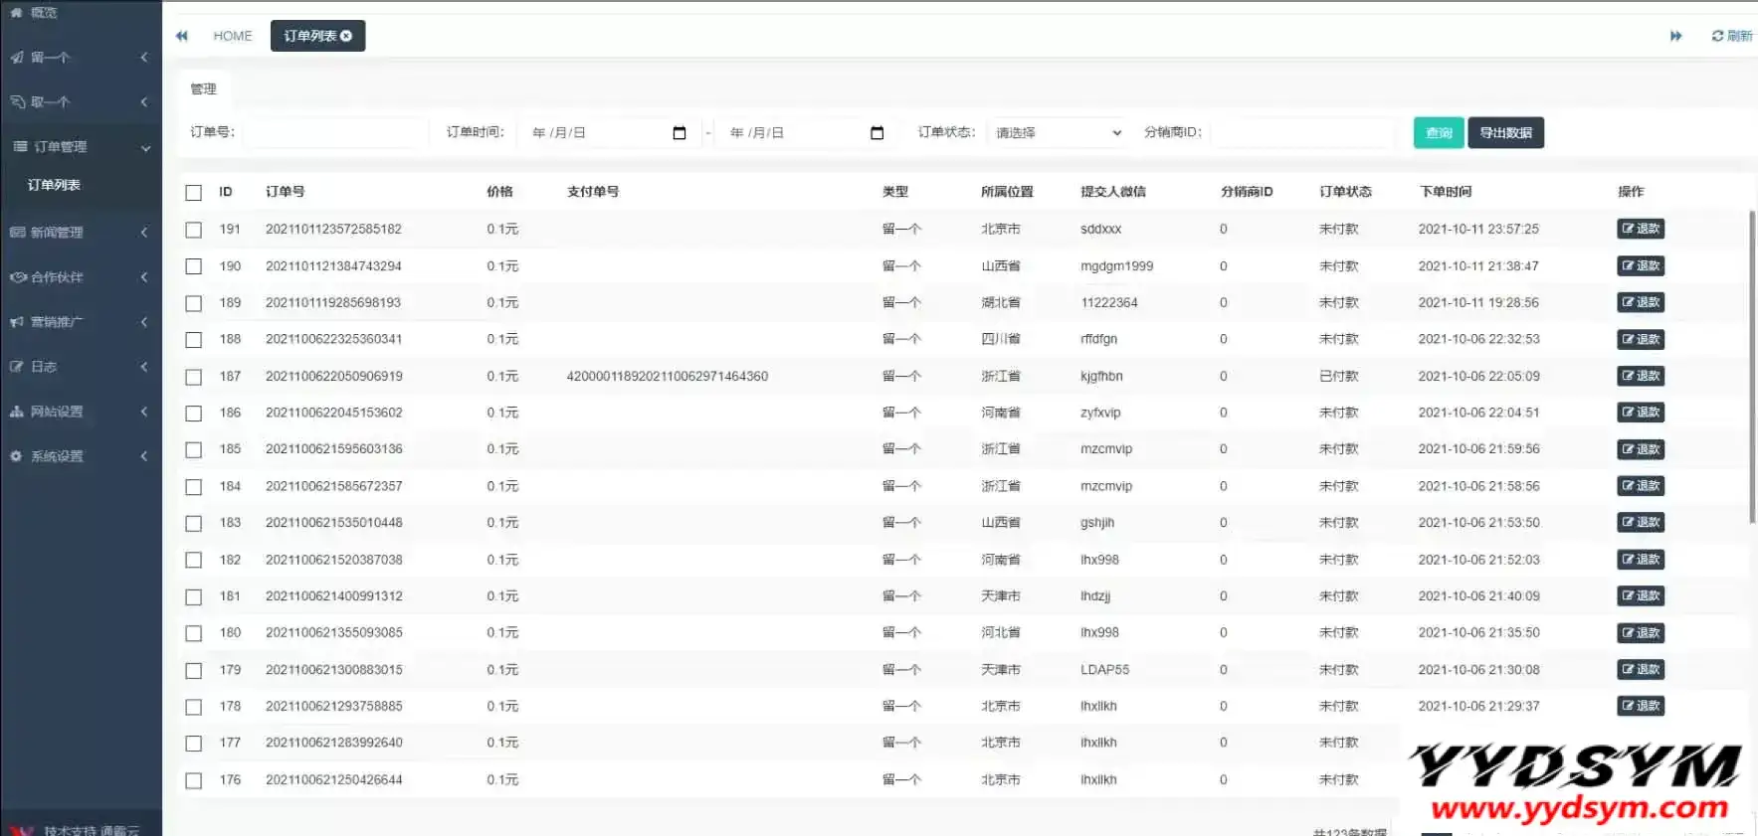The image size is (1758, 836).
Task: Check the box for order ID 188
Action: coord(194,340)
